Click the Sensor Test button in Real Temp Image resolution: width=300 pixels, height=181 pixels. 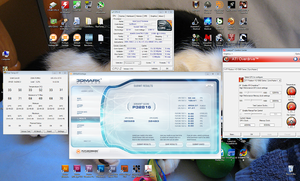coord(26,131)
